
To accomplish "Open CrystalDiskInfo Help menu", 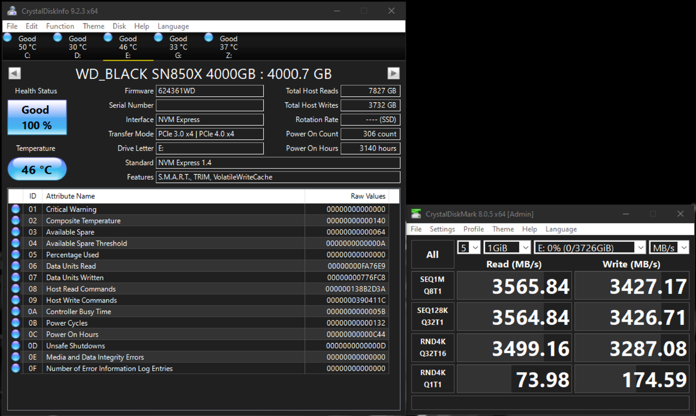I will coord(142,26).
